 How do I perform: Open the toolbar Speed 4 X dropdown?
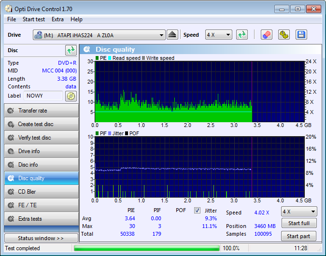[x=219, y=35]
